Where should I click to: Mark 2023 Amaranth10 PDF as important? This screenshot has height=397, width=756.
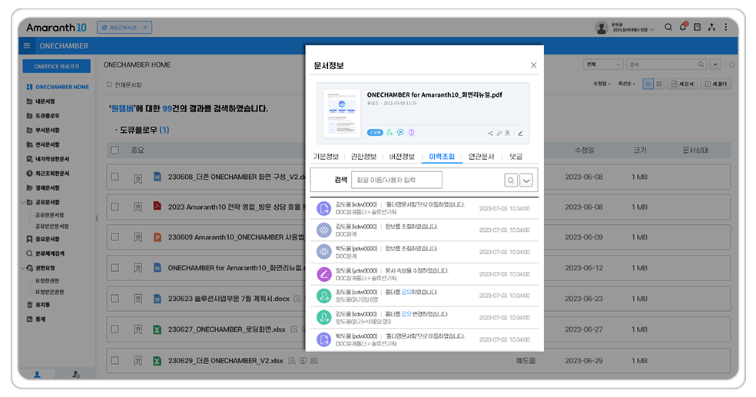click(x=138, y=207)
